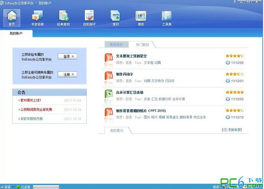Open the 工具集 toolset icon

point(167,18)
